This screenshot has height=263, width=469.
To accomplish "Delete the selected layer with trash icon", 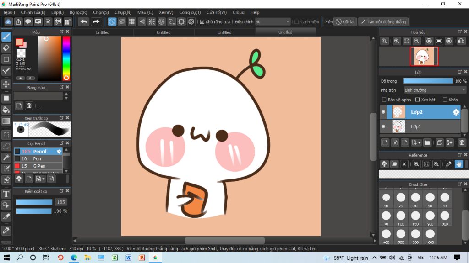I will point(462,142).
